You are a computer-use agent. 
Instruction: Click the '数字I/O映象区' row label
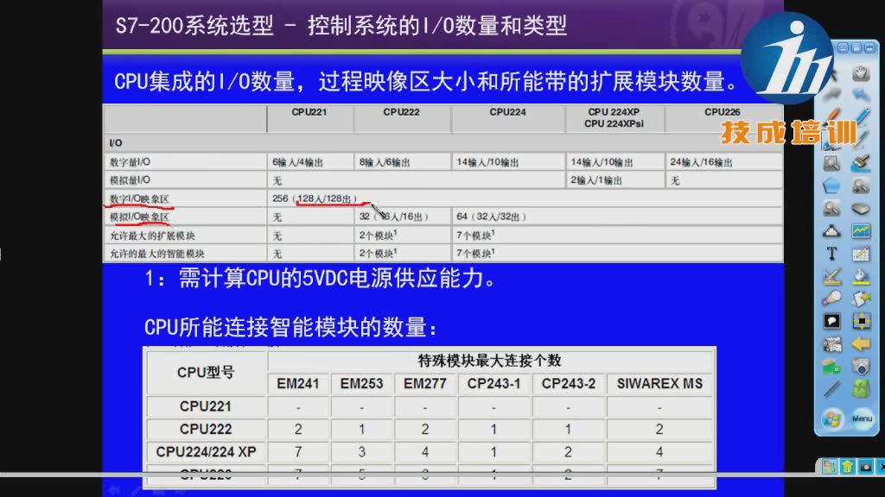(x=139, y=199)
